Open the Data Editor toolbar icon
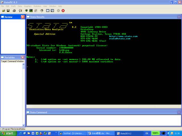 (48, 11)
